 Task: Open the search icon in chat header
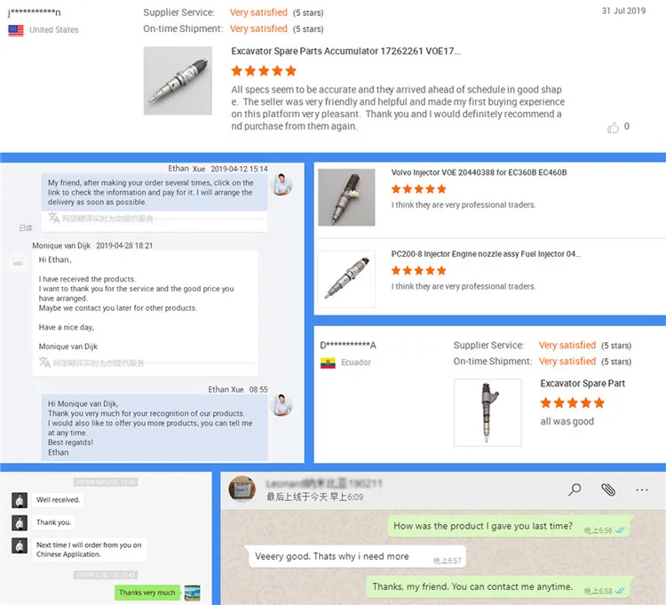(x=575, y=490)
